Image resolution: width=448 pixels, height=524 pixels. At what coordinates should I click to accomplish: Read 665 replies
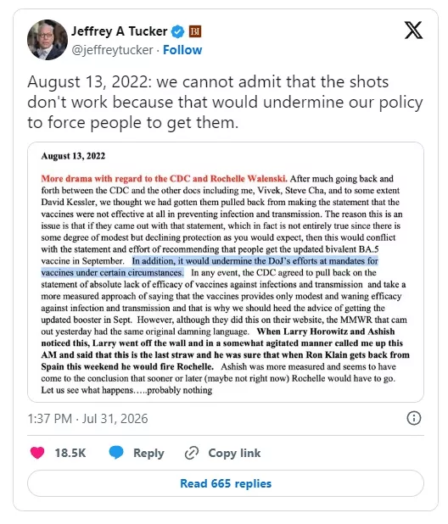click(226, 483)
